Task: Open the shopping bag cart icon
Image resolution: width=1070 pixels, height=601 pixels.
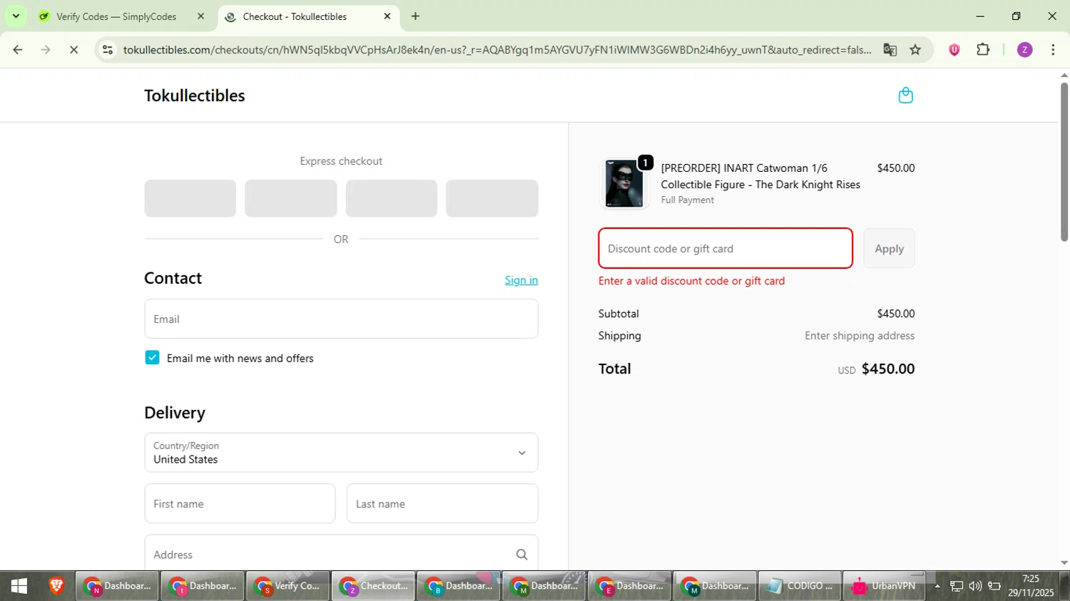Action: pyautogui.click(x=905, y=96)
